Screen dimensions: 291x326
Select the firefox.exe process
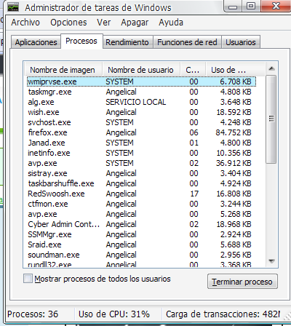pos(141,132)
